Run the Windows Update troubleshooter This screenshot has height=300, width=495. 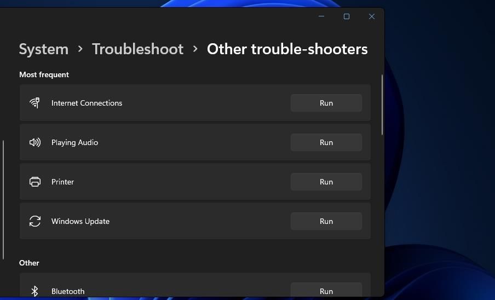point(326,221)
